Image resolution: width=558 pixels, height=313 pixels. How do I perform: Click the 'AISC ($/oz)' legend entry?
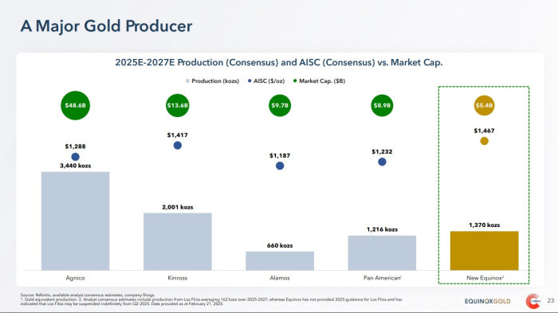point(266,81)
